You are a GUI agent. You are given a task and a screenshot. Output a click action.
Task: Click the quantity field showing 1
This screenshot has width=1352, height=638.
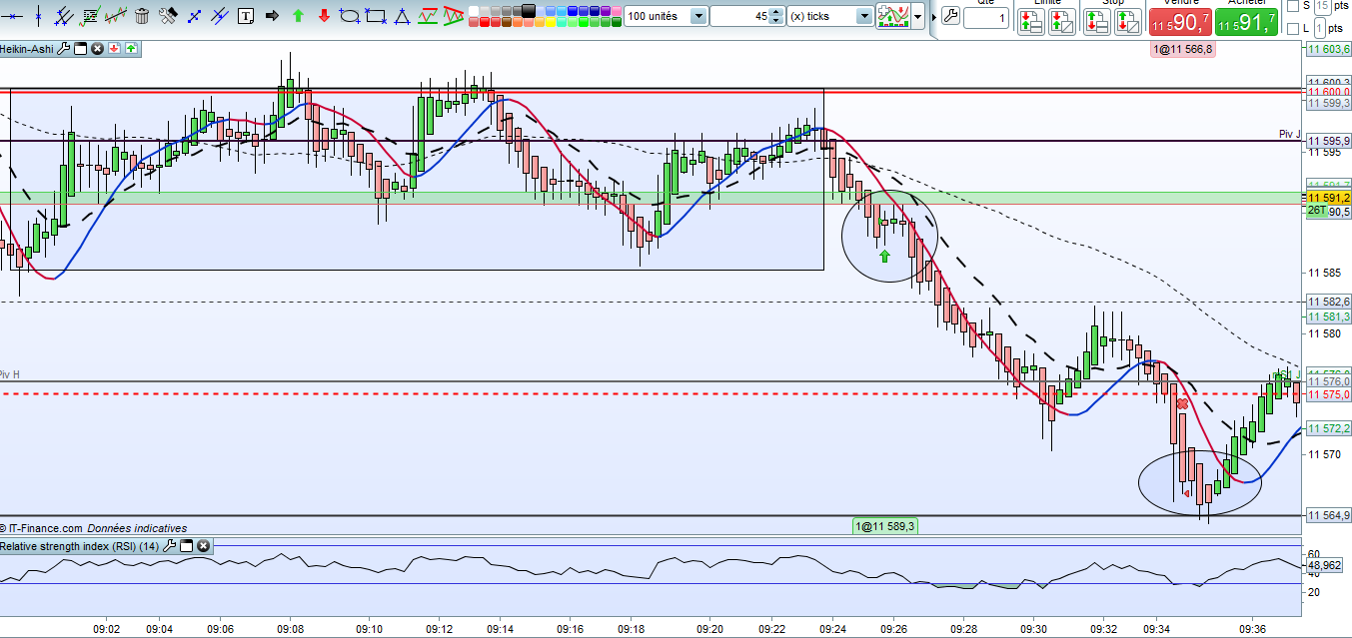pos(986,19)
